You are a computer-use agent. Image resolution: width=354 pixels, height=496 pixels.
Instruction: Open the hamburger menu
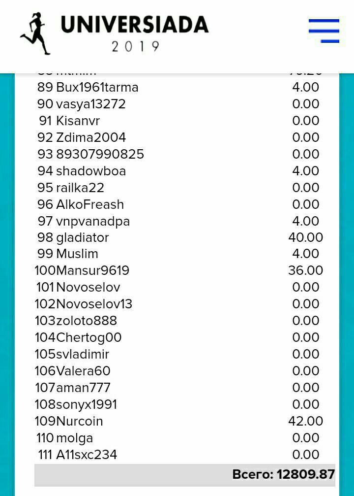coord(324,31)
